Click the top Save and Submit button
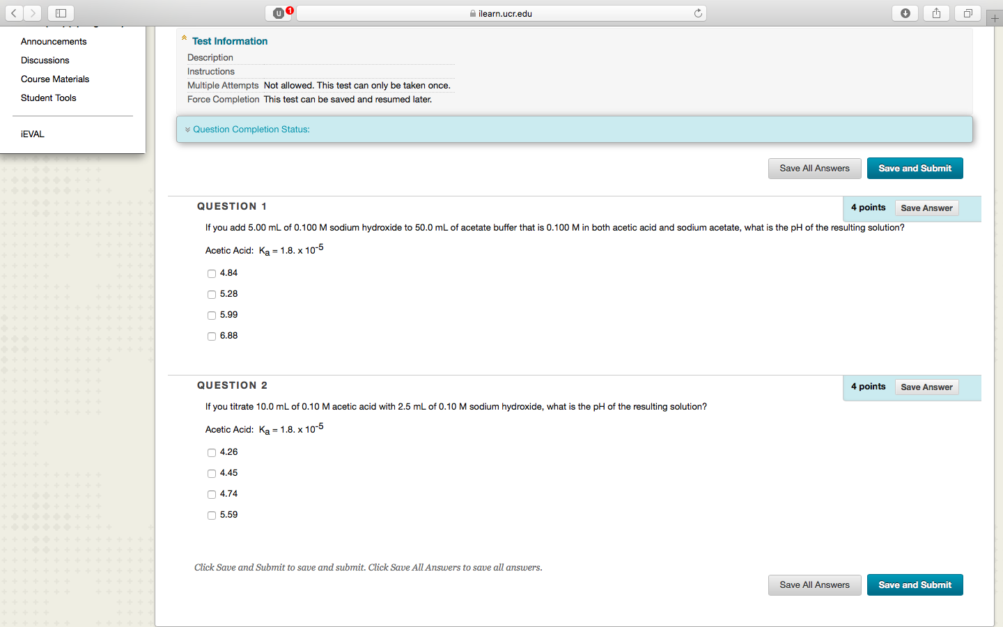This screenshot has width=1003, height=627. pyautogui.click(x=915, y=169)
